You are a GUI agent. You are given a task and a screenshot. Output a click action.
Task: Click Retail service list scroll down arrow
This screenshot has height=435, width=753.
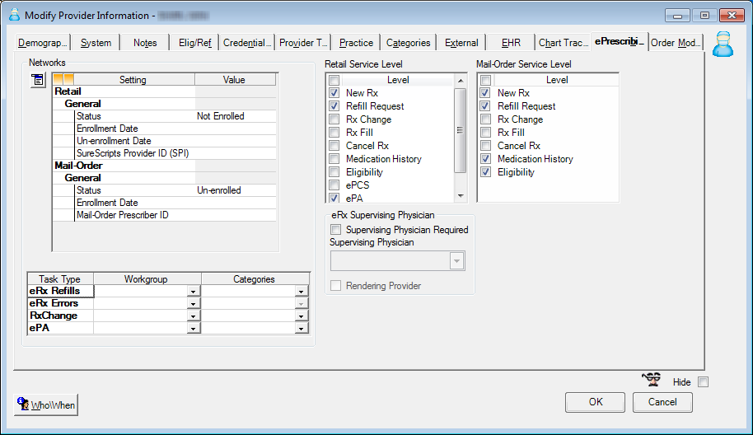point(461,196)
